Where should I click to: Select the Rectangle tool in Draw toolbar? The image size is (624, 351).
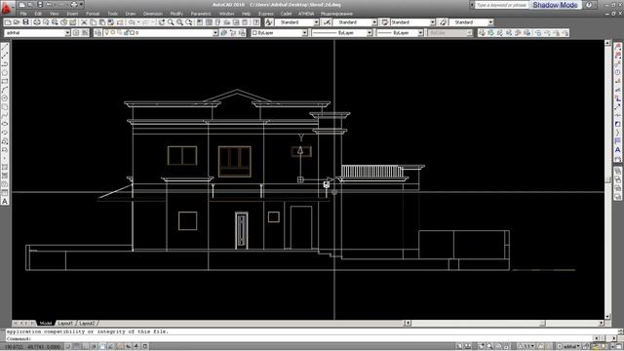[5, 82]
